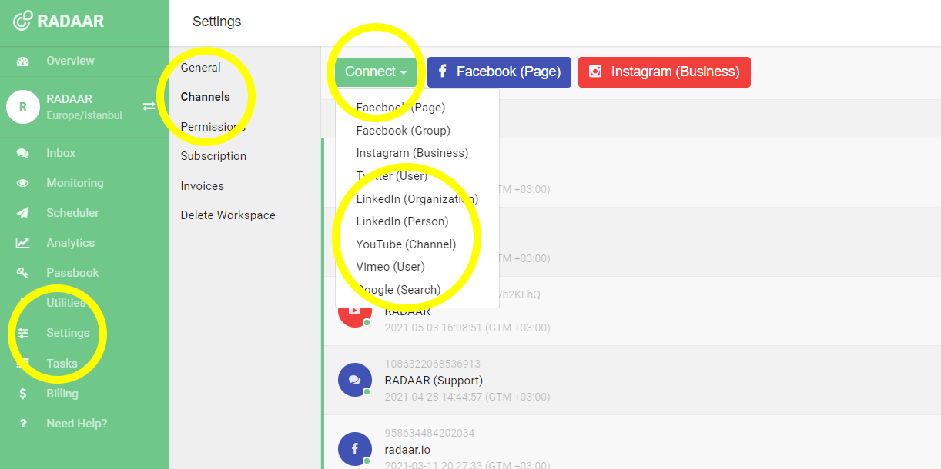The image size is (941, 469).
Task: Open Analytics from the sidebar
Action: tap(70, 243)
